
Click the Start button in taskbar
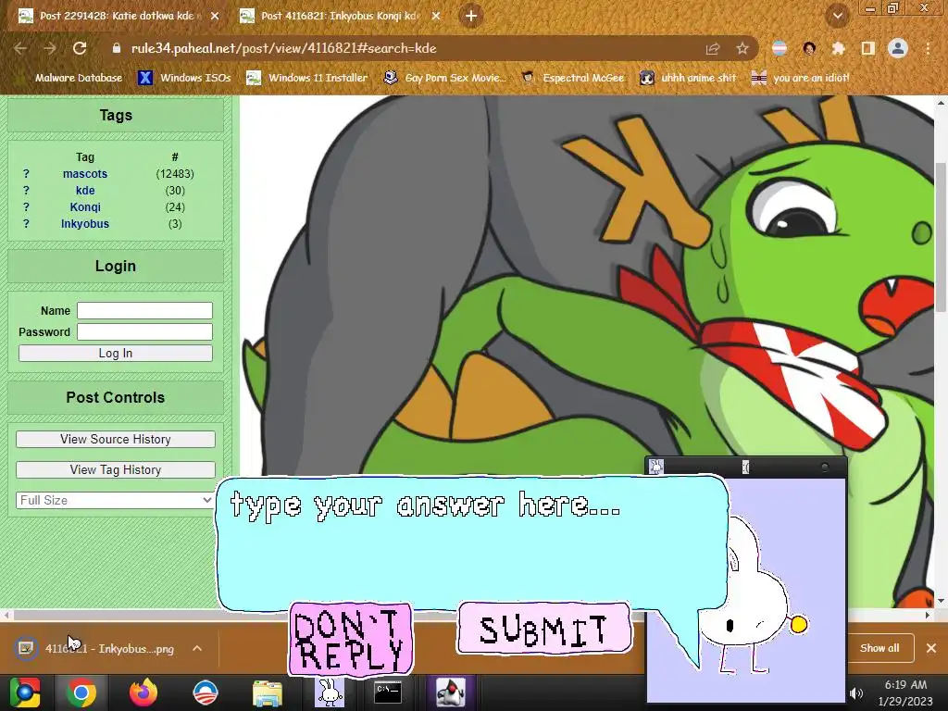click(x=25, y=692)
